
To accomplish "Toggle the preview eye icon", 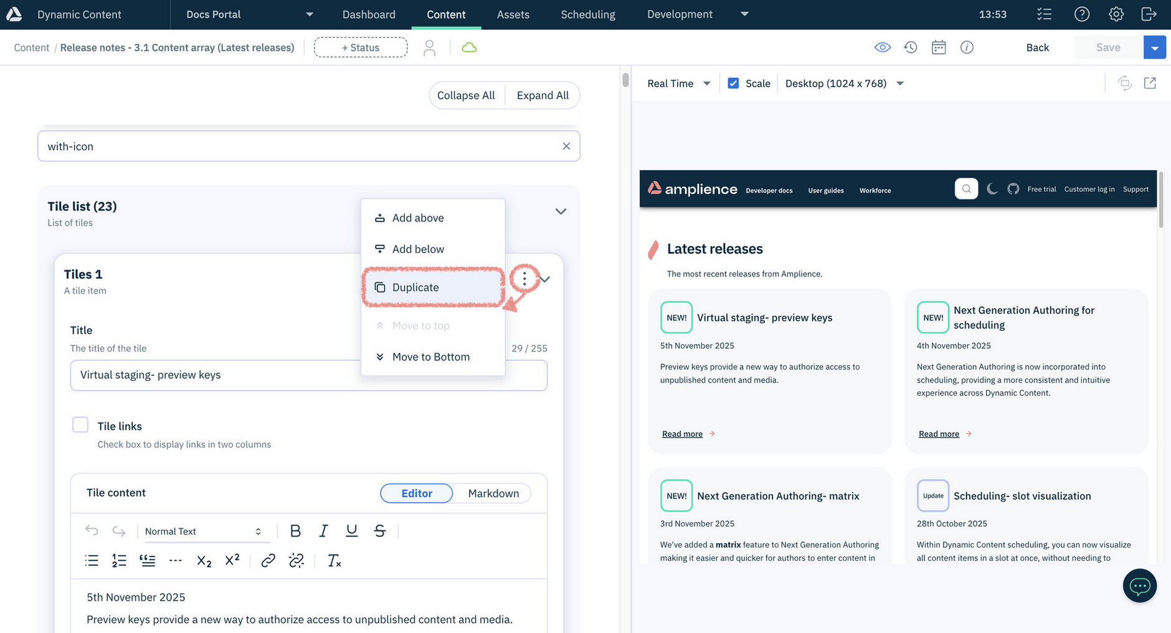I will pos(882,47).
